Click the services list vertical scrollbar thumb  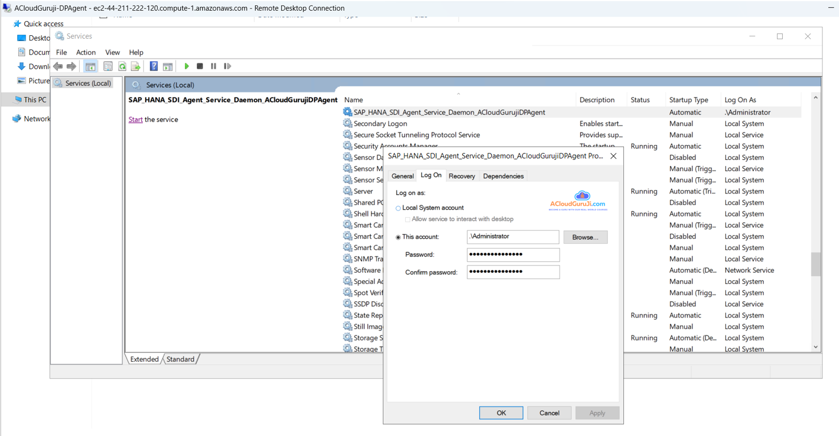[816, 264]
